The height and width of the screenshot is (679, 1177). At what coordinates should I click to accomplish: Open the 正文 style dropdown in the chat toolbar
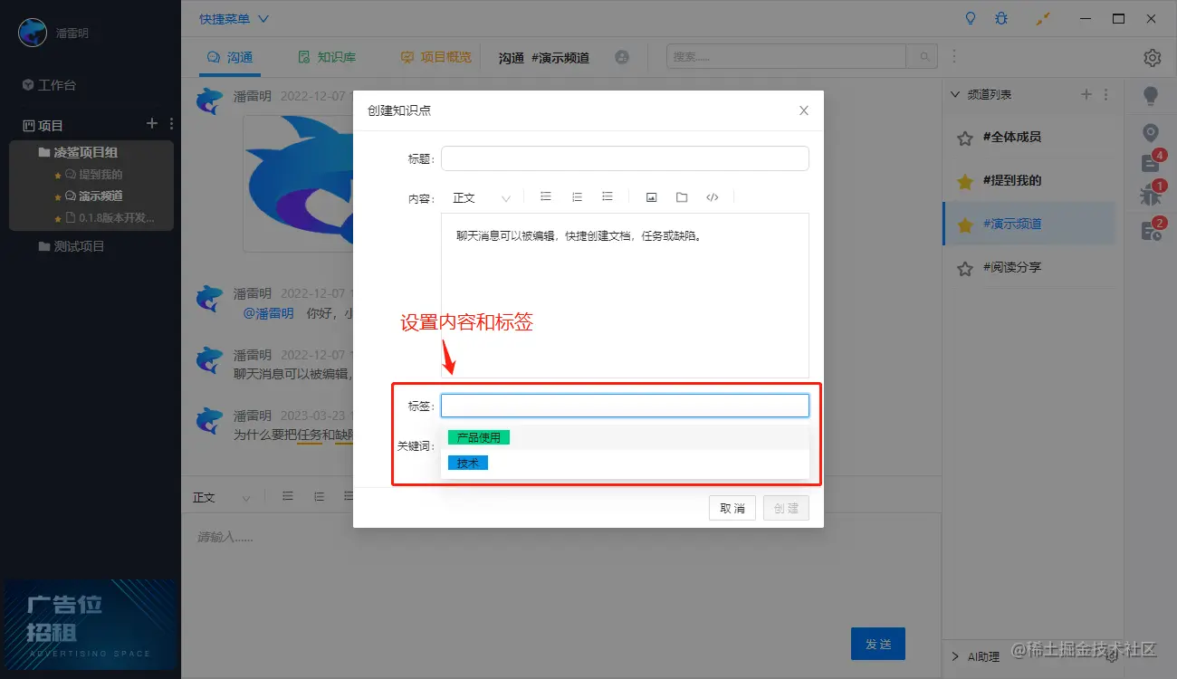[x=222, y=497]
